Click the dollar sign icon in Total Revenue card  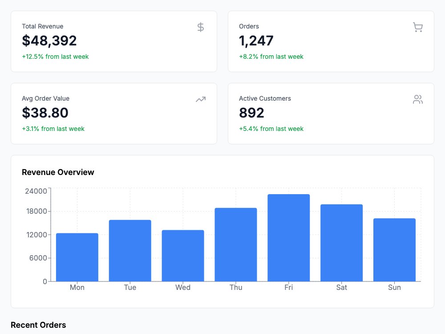click(x=201, y=27)
